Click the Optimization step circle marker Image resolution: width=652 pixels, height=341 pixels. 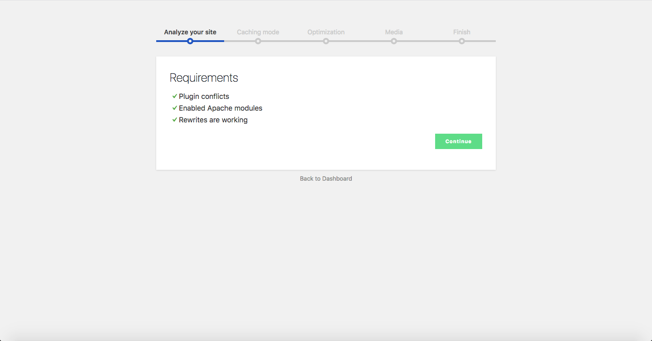coord(326,41)
